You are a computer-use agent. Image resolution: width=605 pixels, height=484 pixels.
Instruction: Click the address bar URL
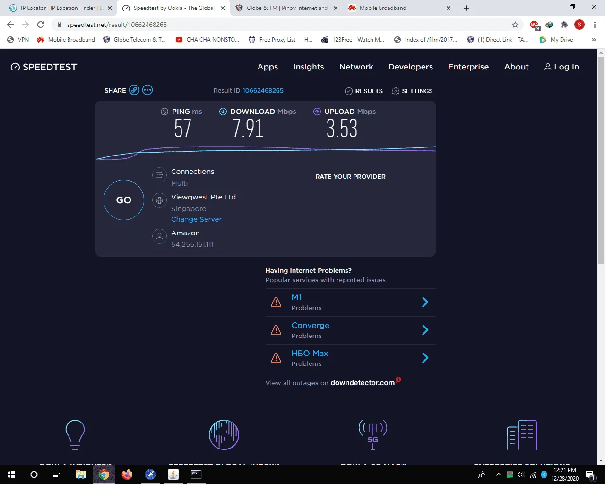[x=117, y=25]
